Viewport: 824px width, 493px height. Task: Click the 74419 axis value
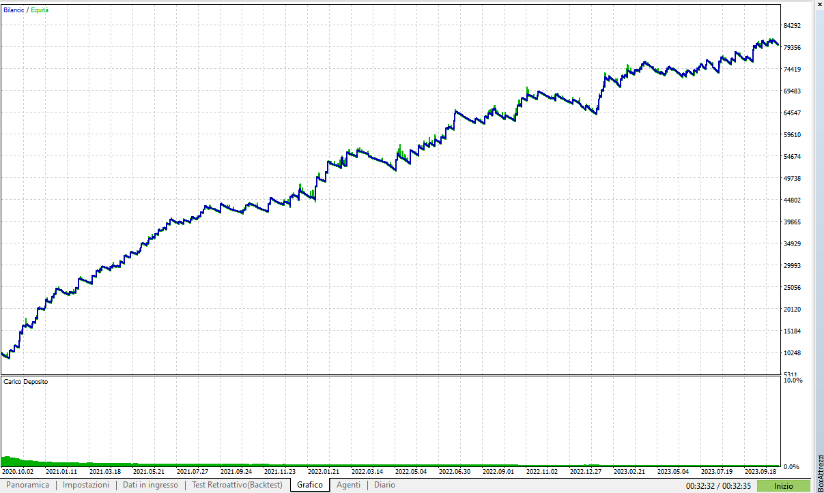click(792, 70)
